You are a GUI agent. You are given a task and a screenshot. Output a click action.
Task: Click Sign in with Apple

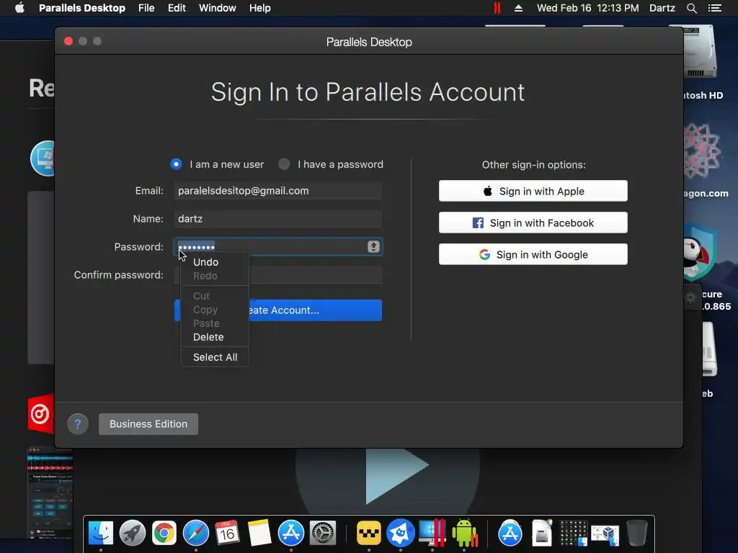(533, 191)
